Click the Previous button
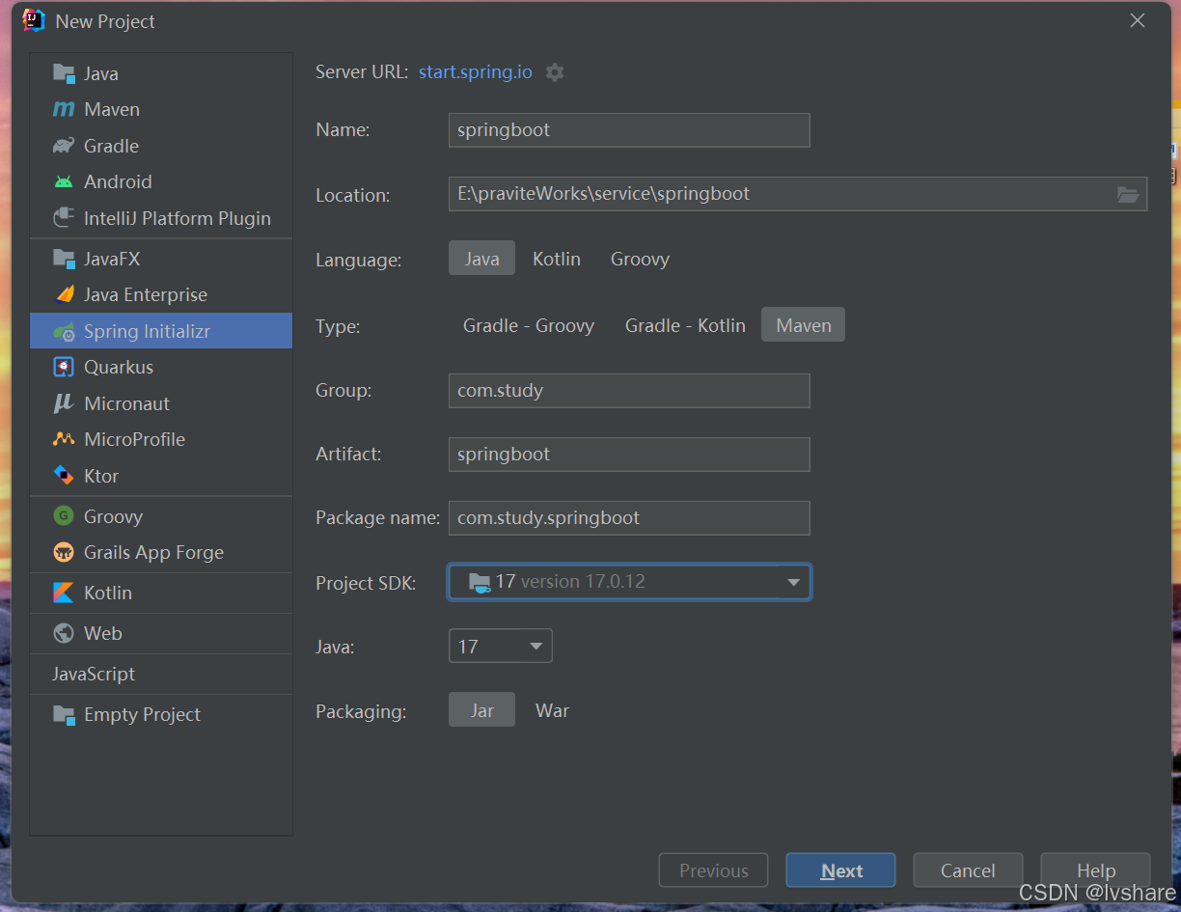The width and height of the screenshot is (1181, 912). click(713, 871)
